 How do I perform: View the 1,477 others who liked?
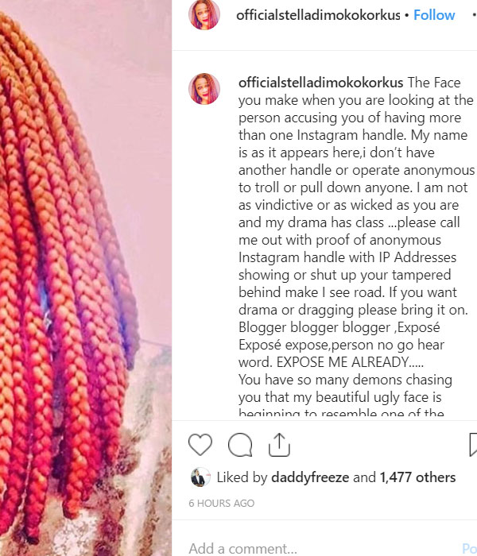click(x=417, y=477)
